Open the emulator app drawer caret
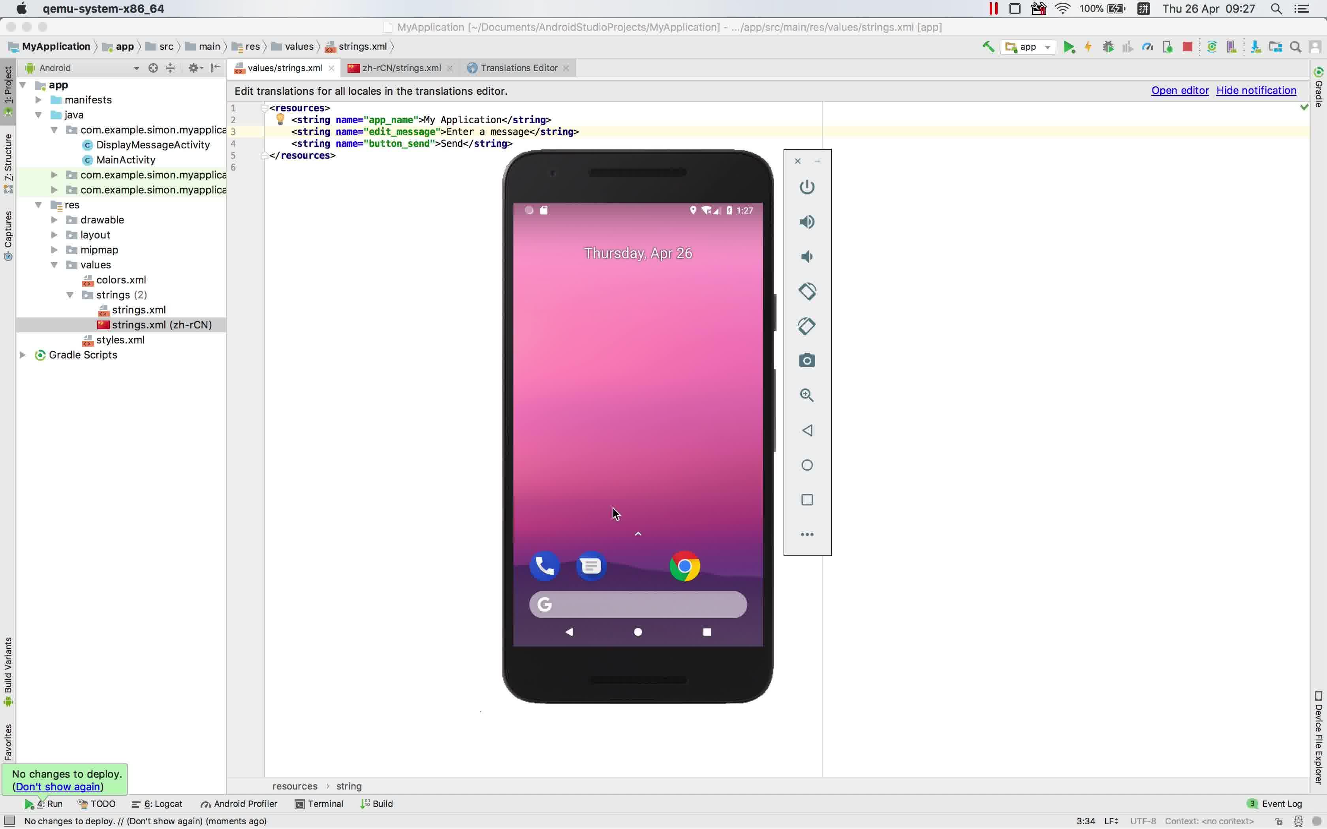Viewport: 1327px width, 829px height. (x=638, y=533)
